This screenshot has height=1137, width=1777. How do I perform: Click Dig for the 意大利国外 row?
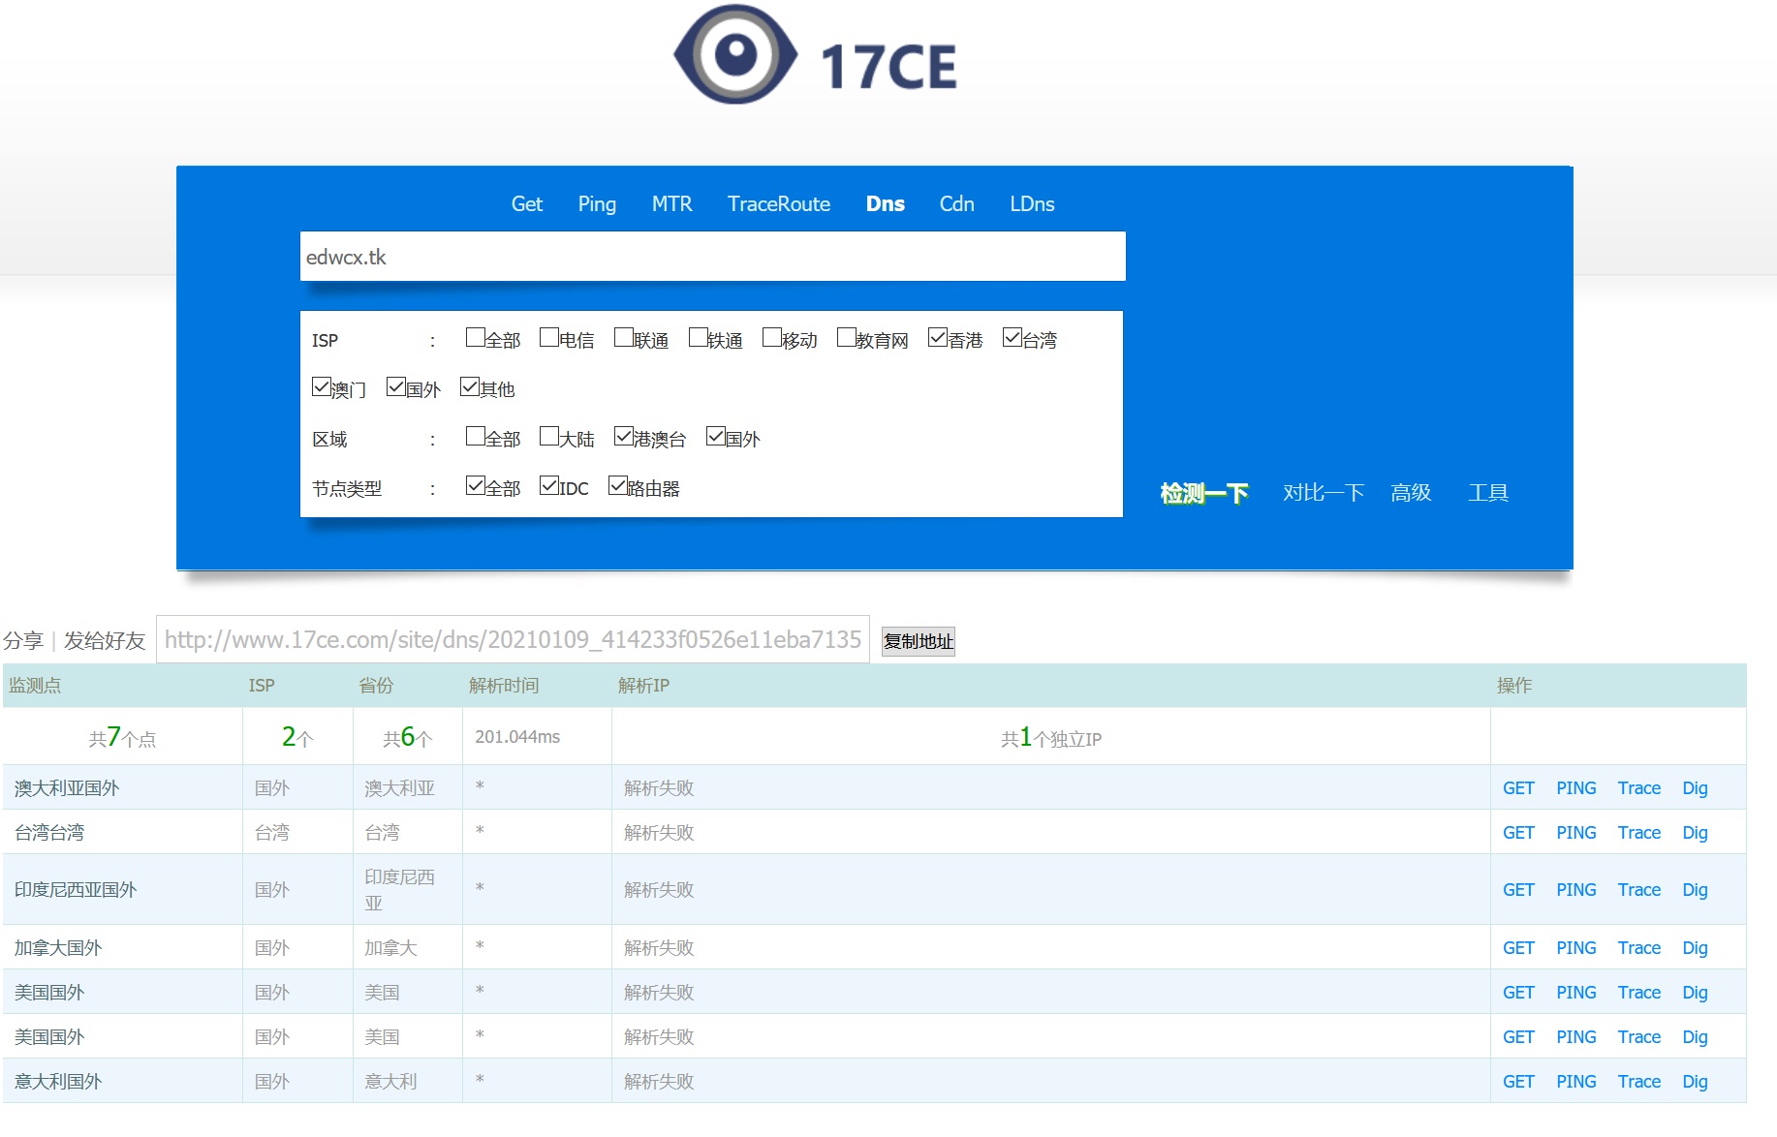click(x=1694, y=1082)
